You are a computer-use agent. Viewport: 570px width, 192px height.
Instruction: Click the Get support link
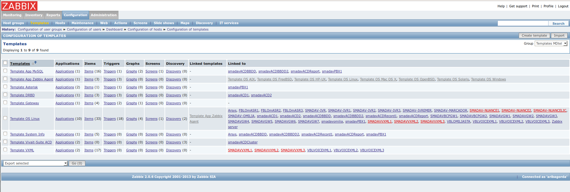(x=518, y=6)
